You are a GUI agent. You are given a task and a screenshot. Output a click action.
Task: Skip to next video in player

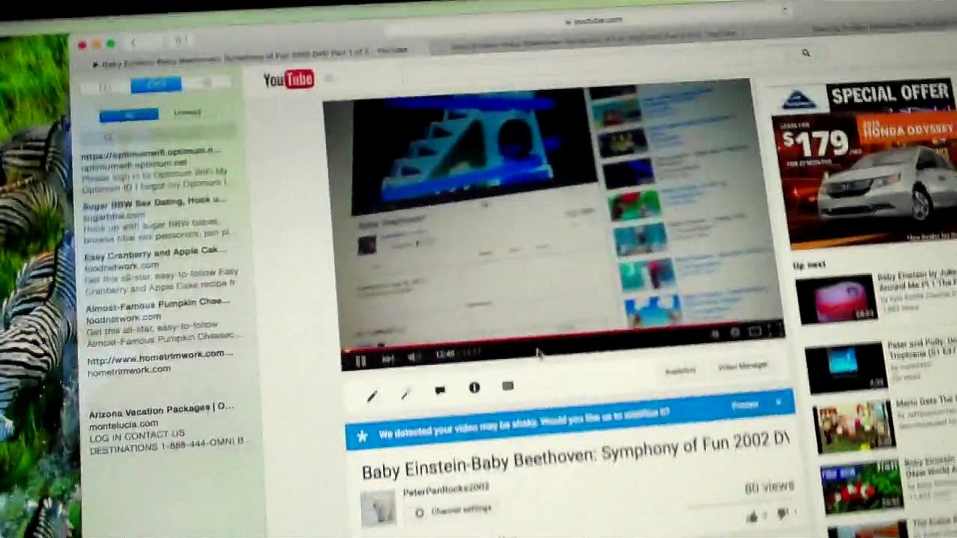pos(388,359)
